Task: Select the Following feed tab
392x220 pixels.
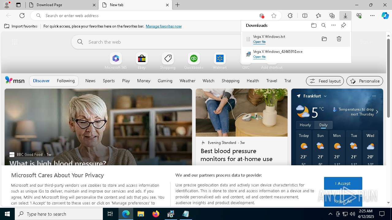Action: (66, 81)
